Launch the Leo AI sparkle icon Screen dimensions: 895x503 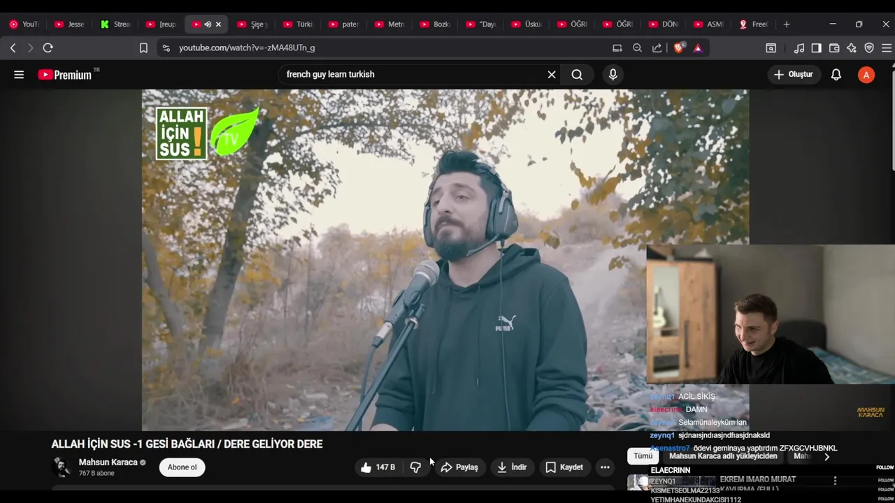tap(851, 48)
